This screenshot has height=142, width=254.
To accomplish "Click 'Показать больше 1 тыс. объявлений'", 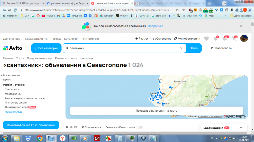I will click(31, 125).
